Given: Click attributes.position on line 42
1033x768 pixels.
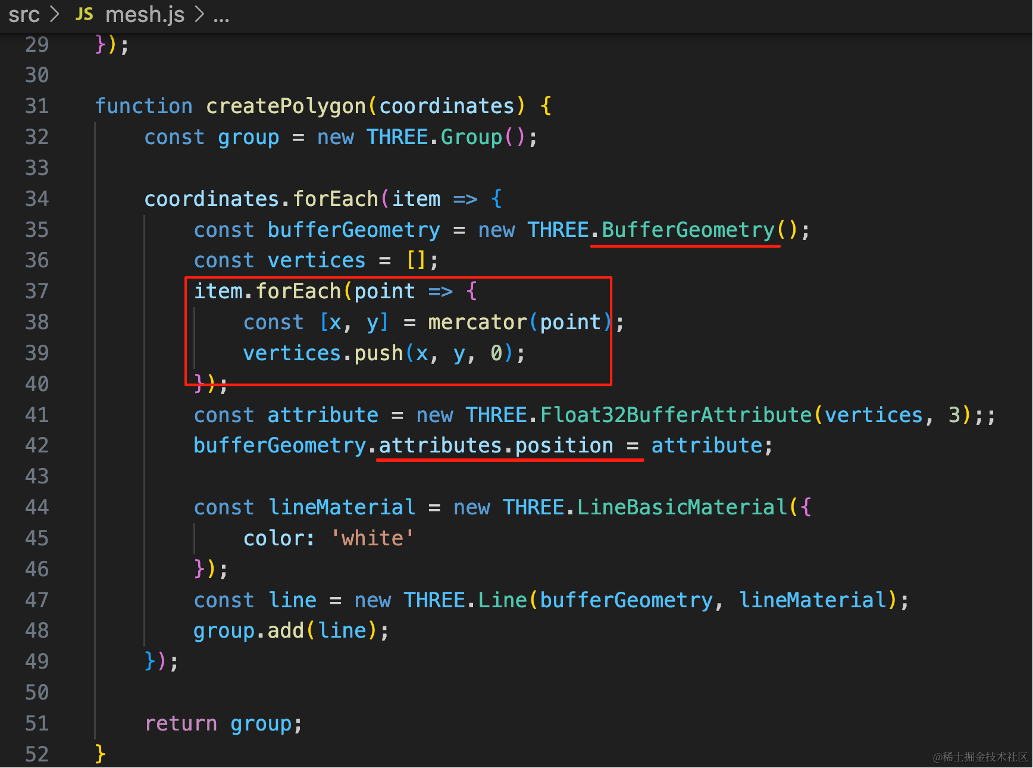Looking at the screenshot, I should point(496,445).
